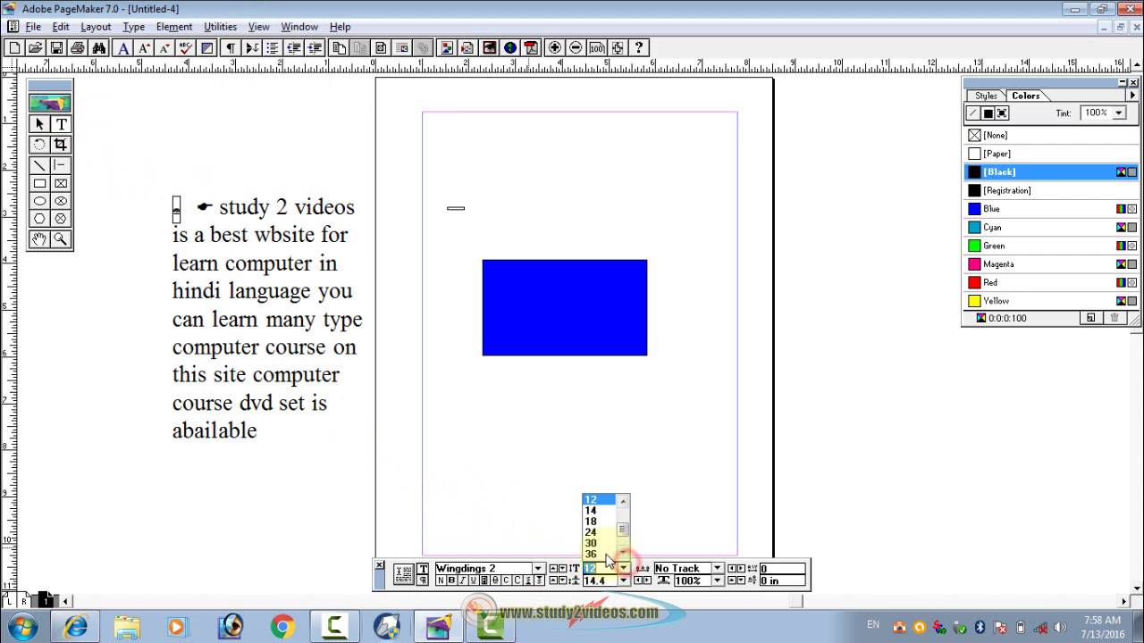Click the Open folder toolbar icon

point(35,47)
